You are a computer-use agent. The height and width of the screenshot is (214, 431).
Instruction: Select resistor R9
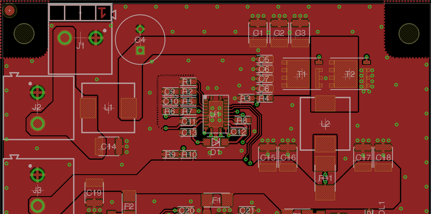pyautogui.click(x=170, y=155)
